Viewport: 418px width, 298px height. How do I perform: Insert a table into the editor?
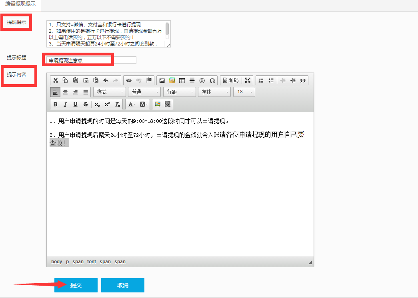(182, 80)
